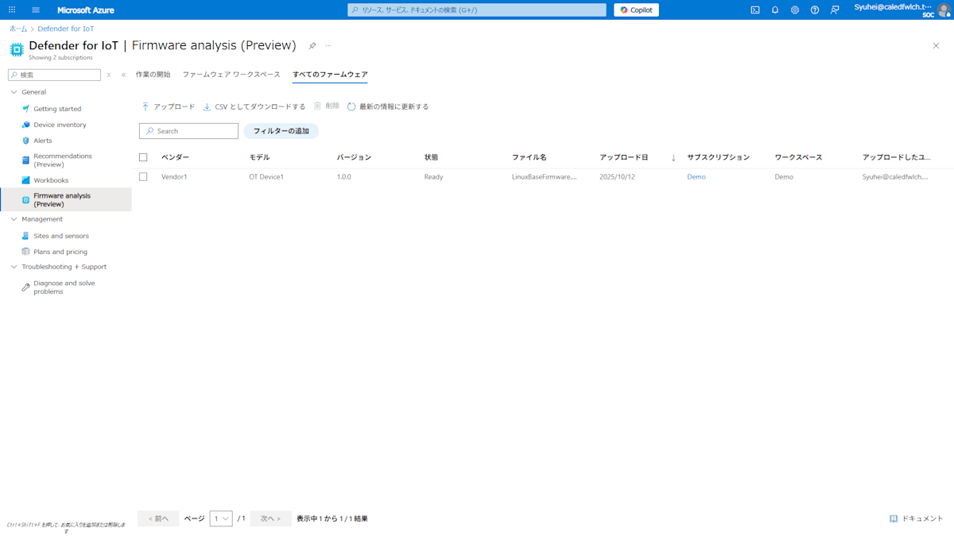Click CSV としてダウンロードする
The image size is (954, 536).
[x=254, y=106]
